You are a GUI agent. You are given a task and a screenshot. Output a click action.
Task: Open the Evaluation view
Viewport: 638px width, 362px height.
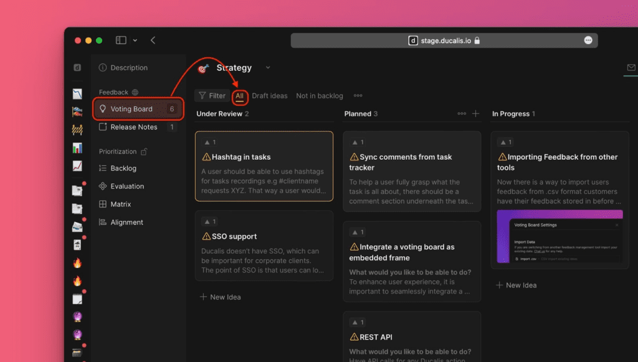click(126, 186)
